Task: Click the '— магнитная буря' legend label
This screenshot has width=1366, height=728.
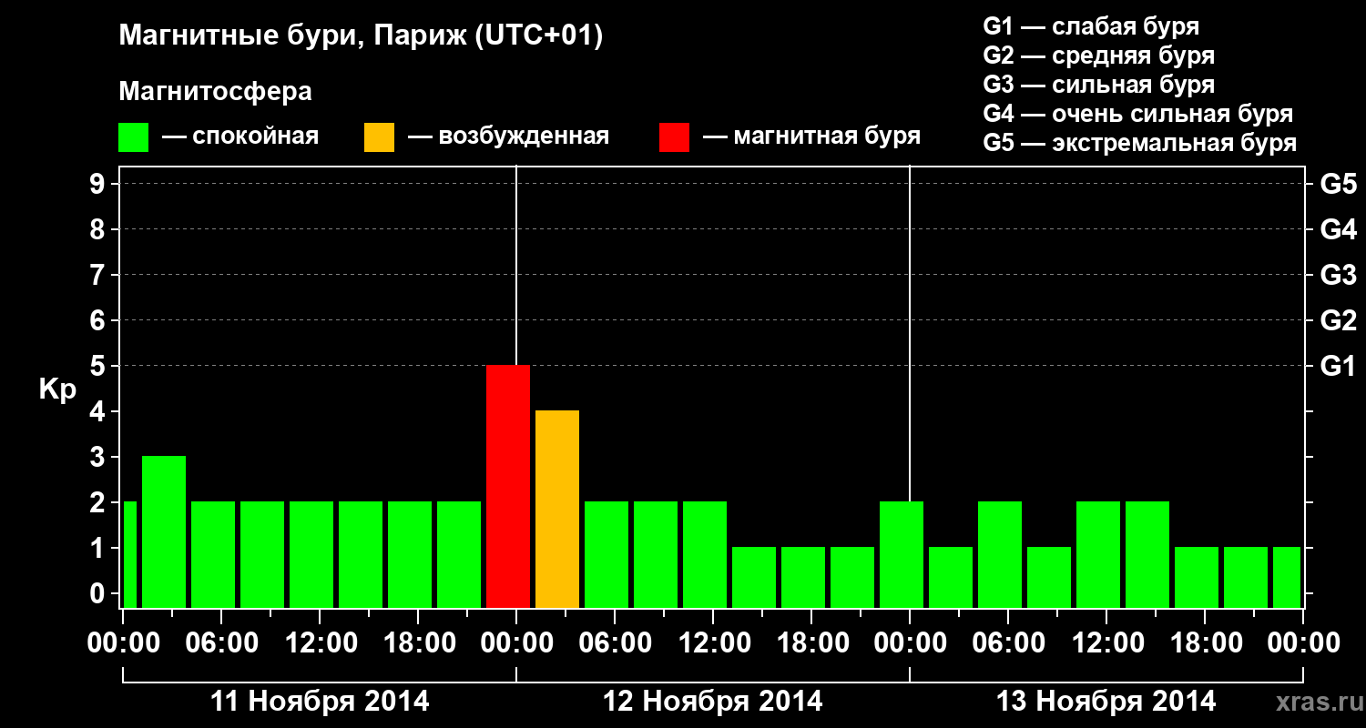Action: coord(812,136)
